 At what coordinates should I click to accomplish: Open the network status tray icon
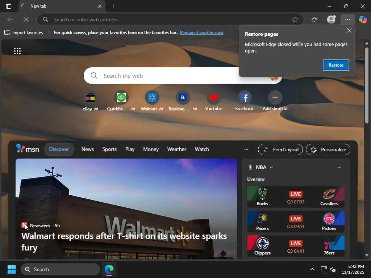(324, 269)
